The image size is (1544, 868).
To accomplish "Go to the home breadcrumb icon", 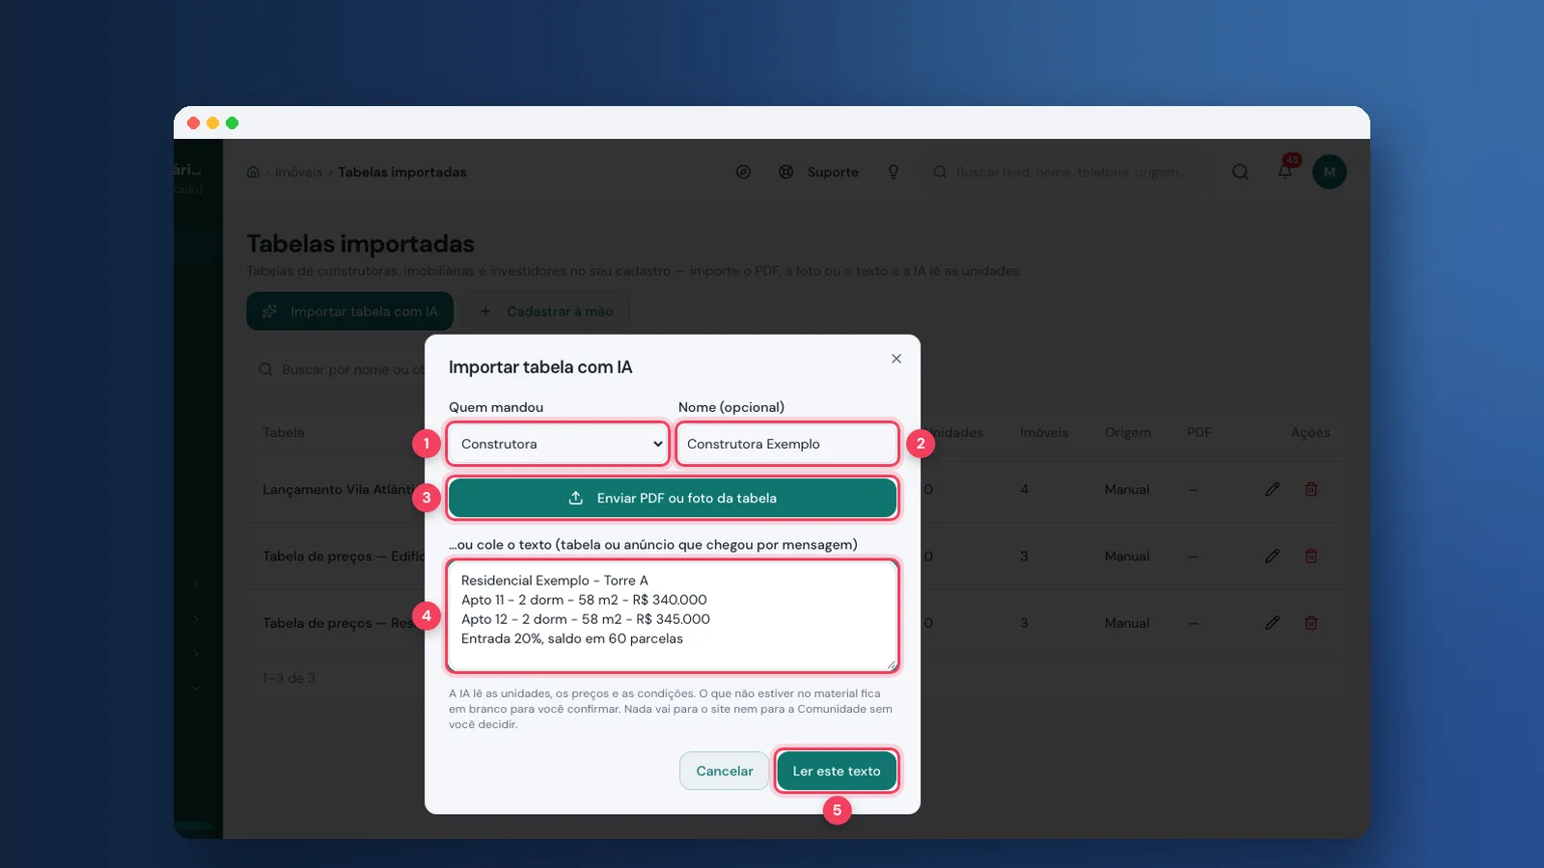I will point(253,172).
